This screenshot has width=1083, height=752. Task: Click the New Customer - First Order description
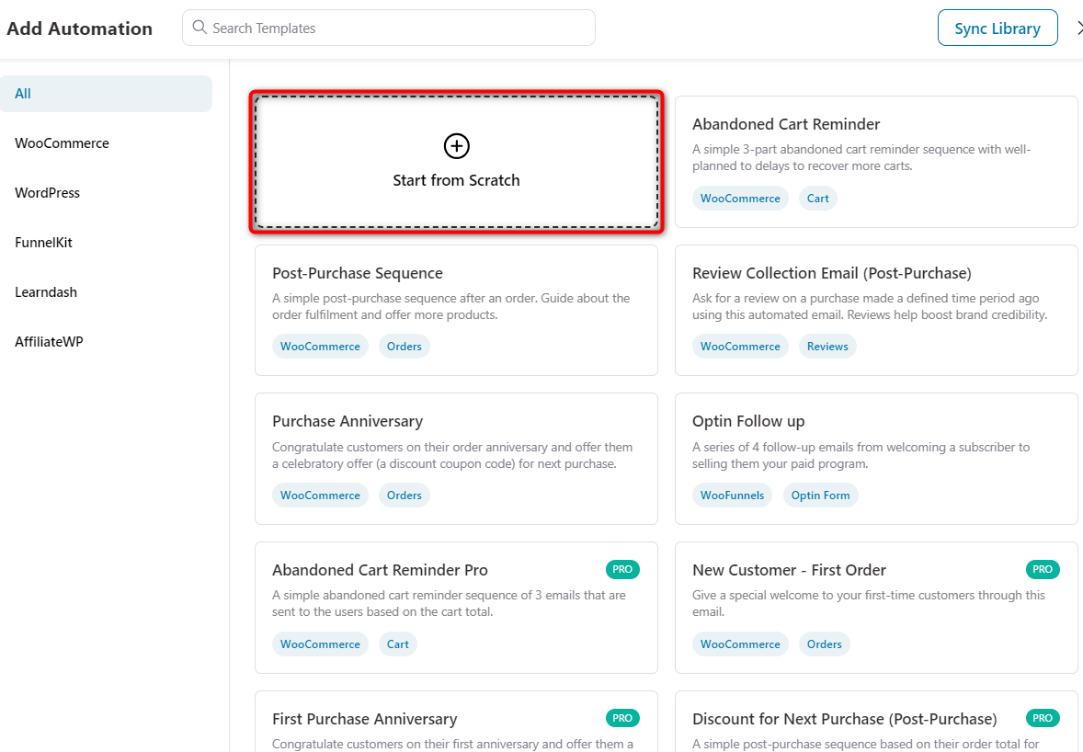point(868,604)
